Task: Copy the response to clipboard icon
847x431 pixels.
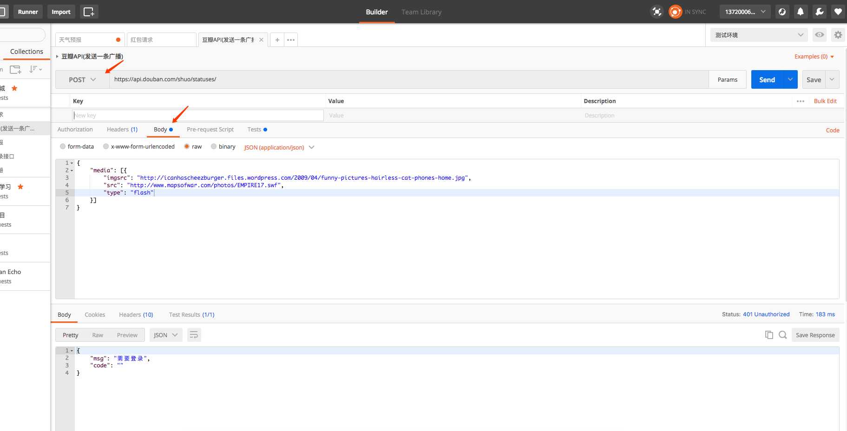Action: tap(769, 335)
